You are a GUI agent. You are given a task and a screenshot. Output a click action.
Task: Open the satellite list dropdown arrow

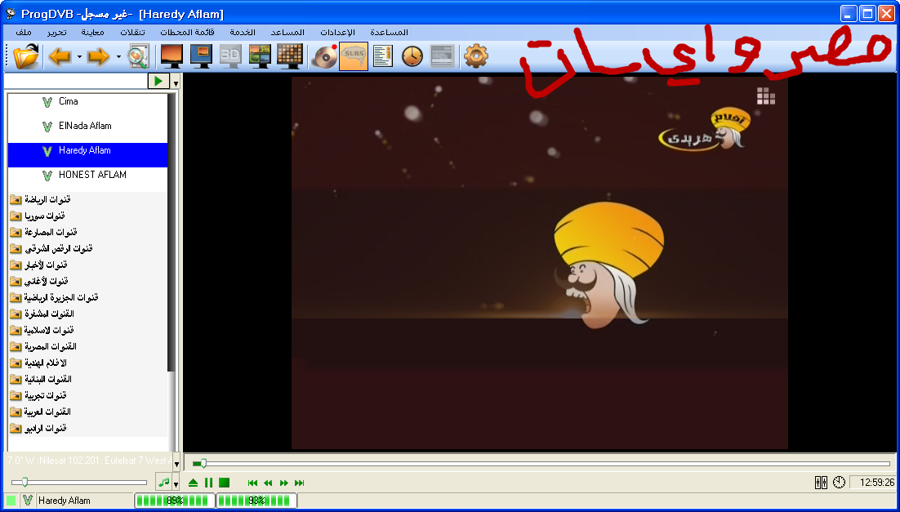pyautogui.click(x=176, y=463)
